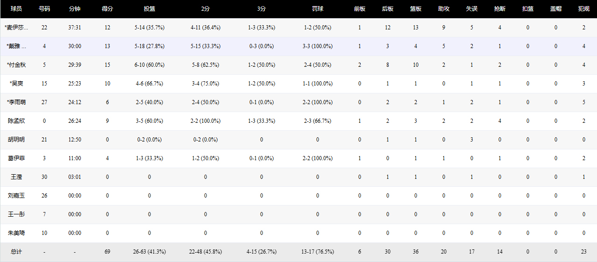
Task: Select player 朱美琦 in the last row
Action: pos(16,233)
